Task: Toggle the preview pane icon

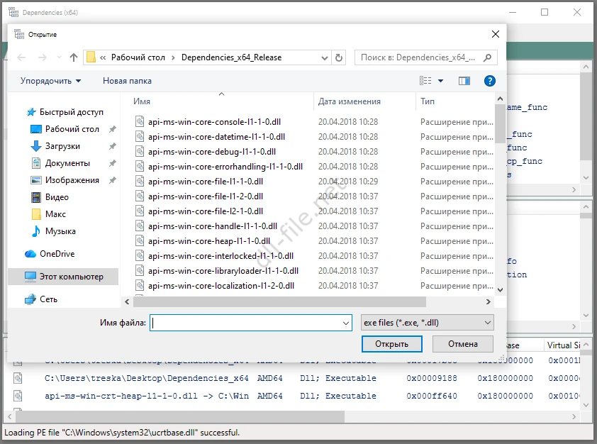Action: [464, 81]
